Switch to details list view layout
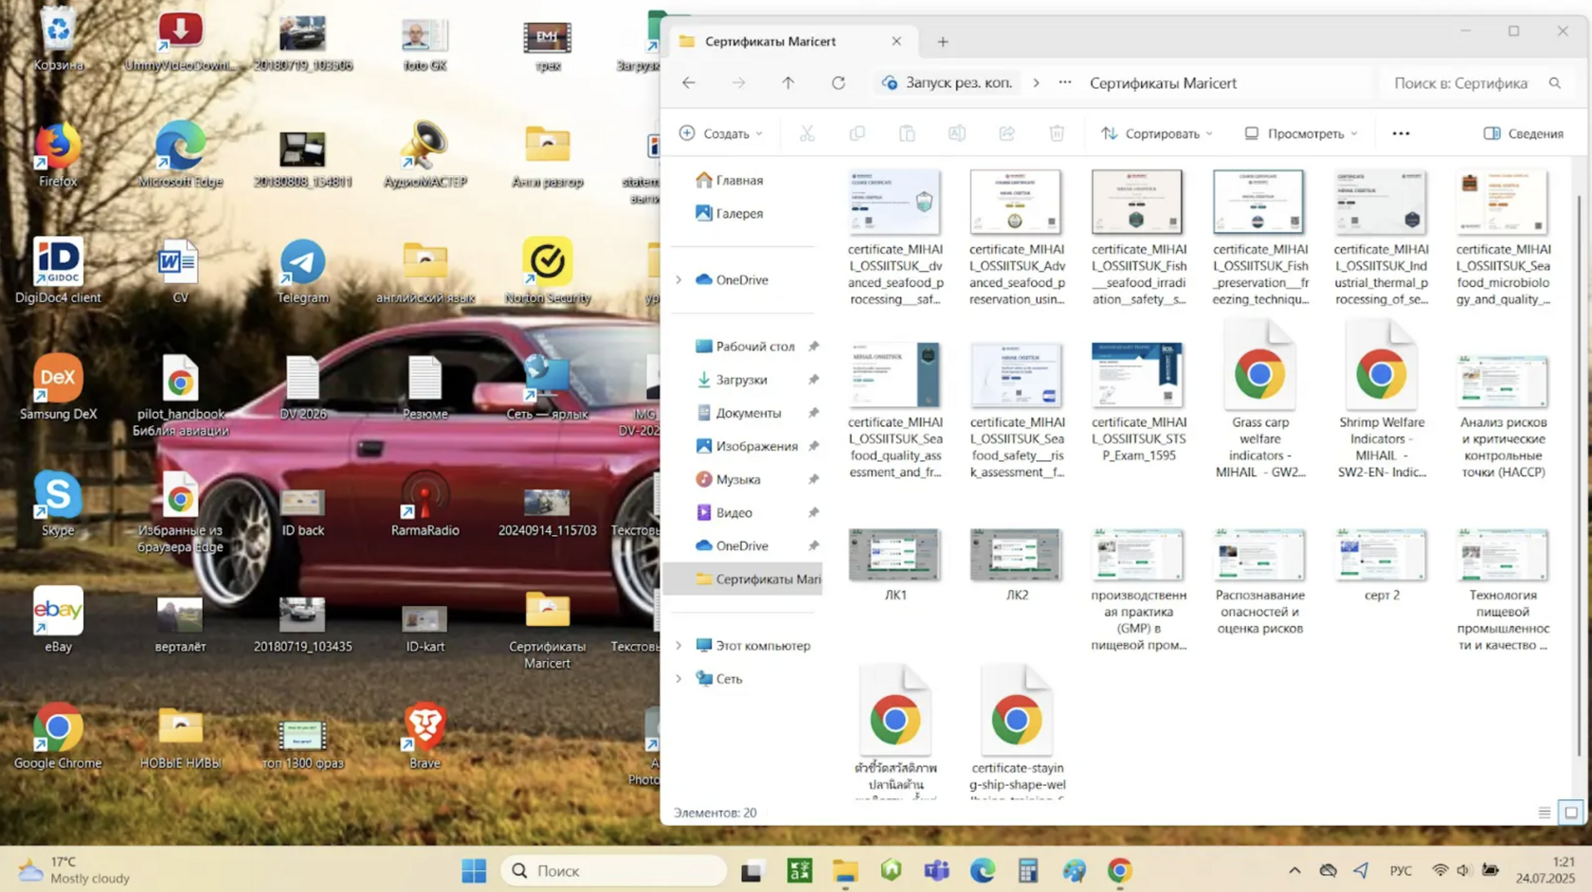Viewport: 1592px width, 892px height. click(1545, 812)
